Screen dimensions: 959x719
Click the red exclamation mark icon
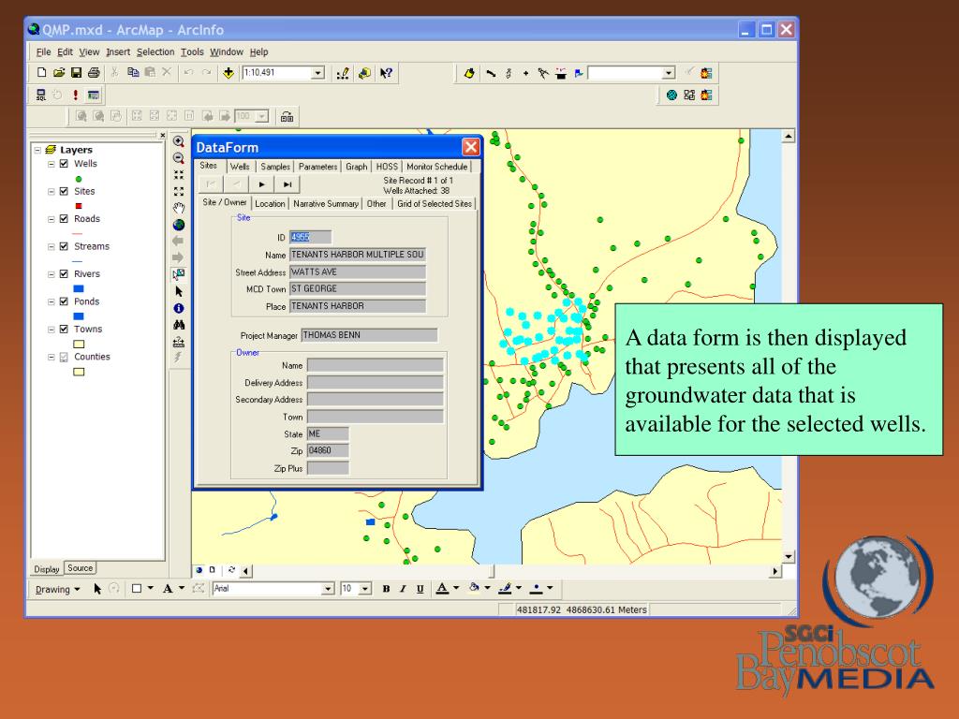coord(75,95)
